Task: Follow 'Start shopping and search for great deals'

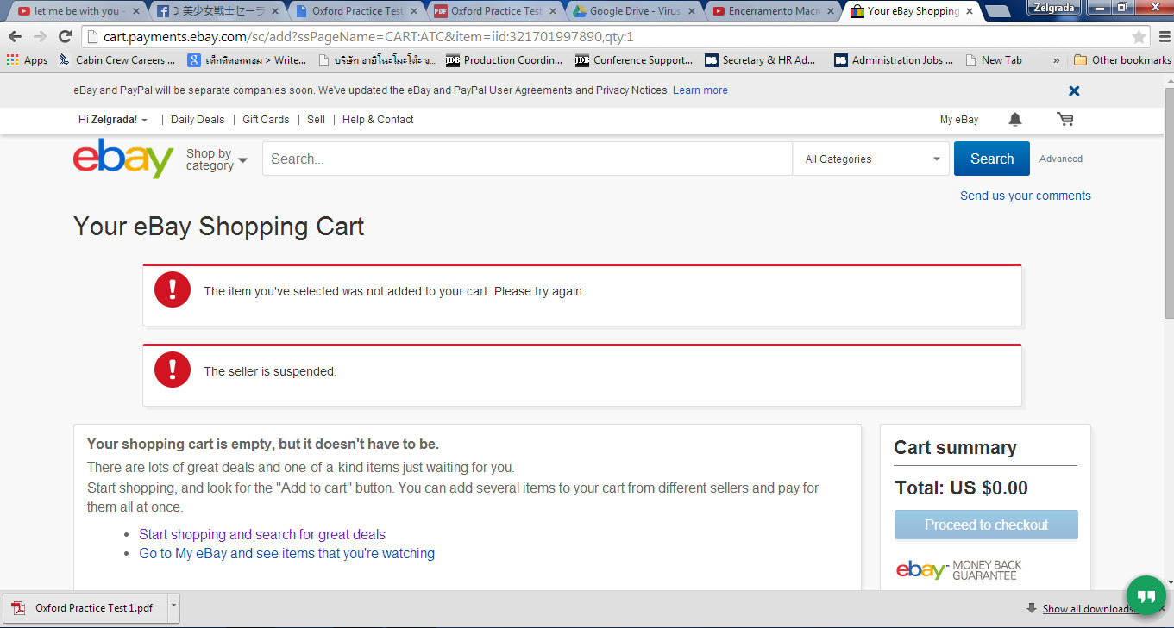Action: [x=262, y=534]
